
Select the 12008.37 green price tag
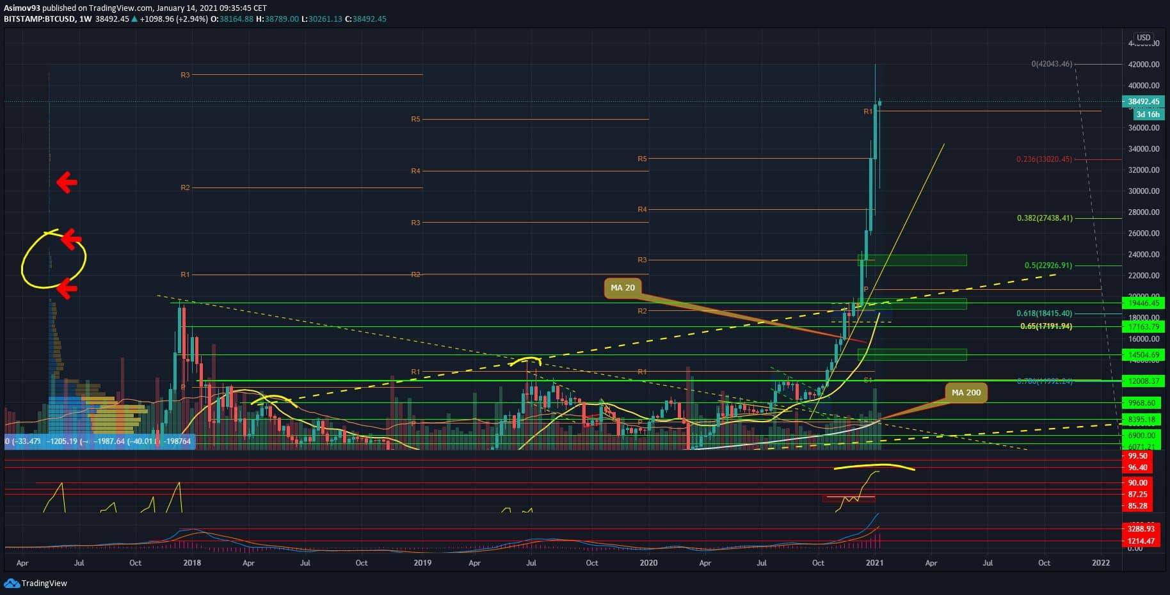pyautogui.click(x=1142, y=381)
